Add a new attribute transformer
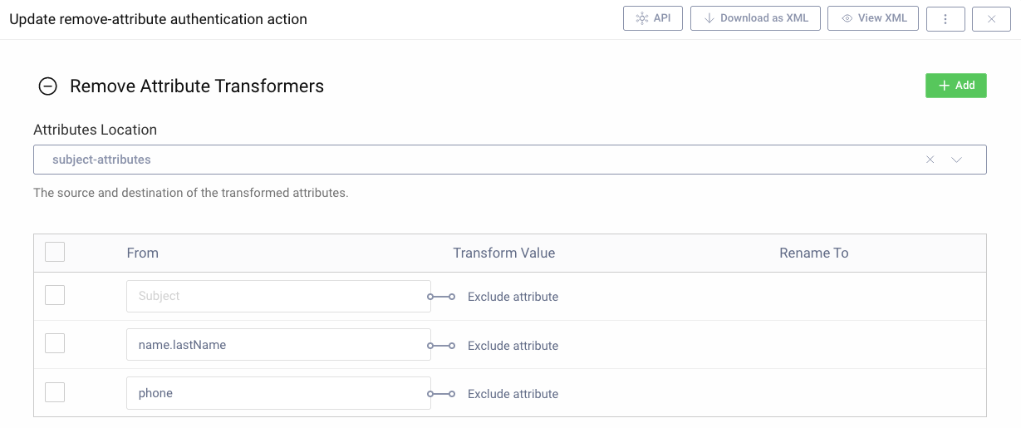The image size is (1021, 428). tap(955, 86)
